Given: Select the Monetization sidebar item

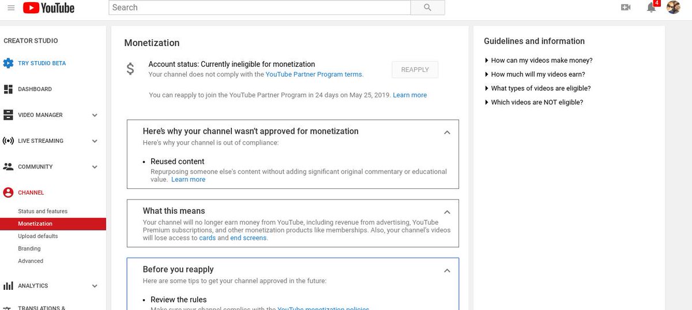Looking at the screenshot, I should [53, 224].
